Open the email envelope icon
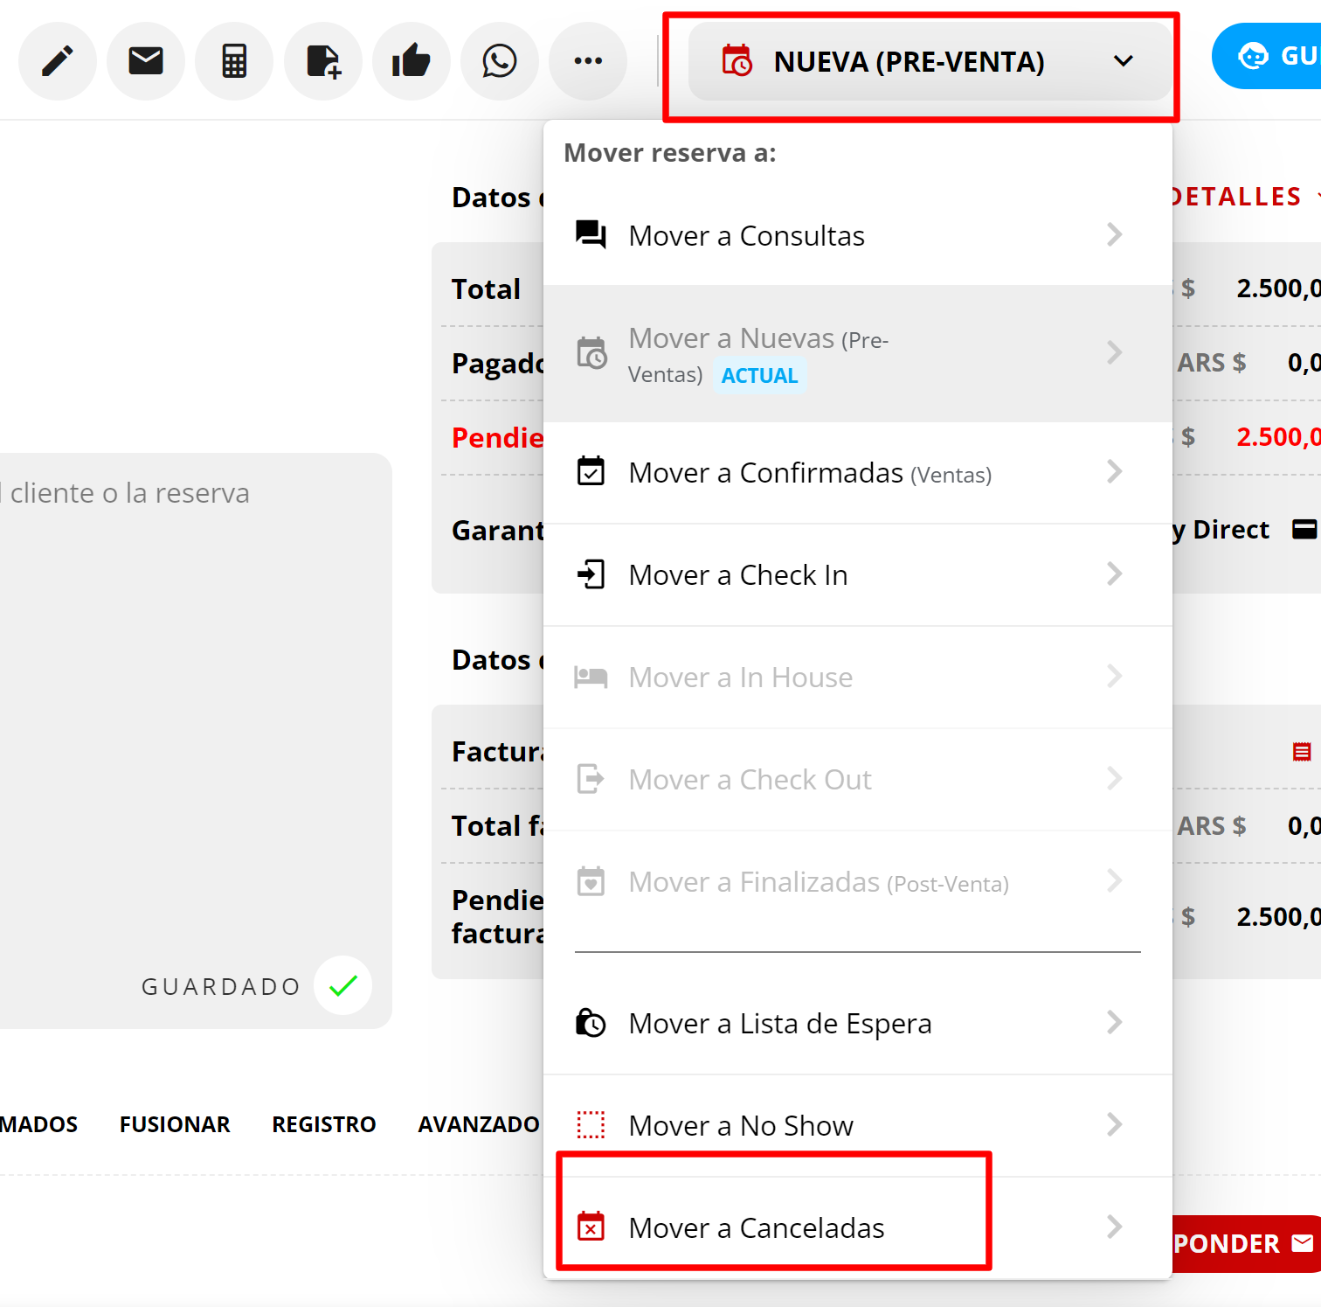Image resolution: width=1321 pixels, height=1307 pixels. click(x=146, y=61)
